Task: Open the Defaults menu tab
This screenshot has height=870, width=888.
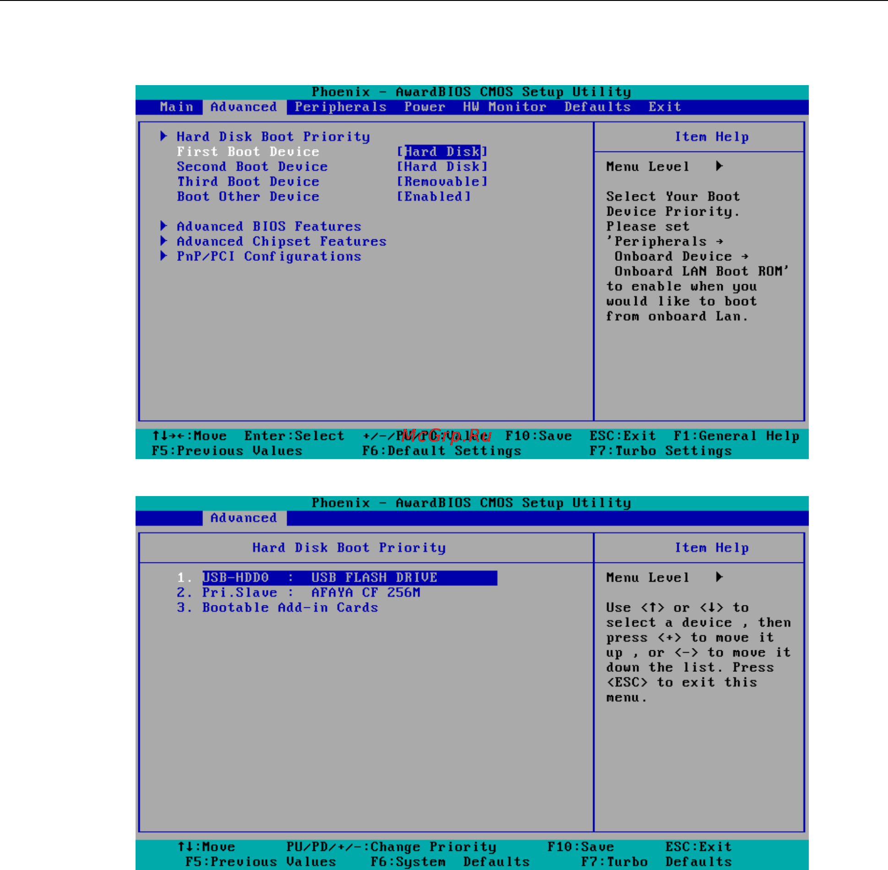Action: coord(597,107)
